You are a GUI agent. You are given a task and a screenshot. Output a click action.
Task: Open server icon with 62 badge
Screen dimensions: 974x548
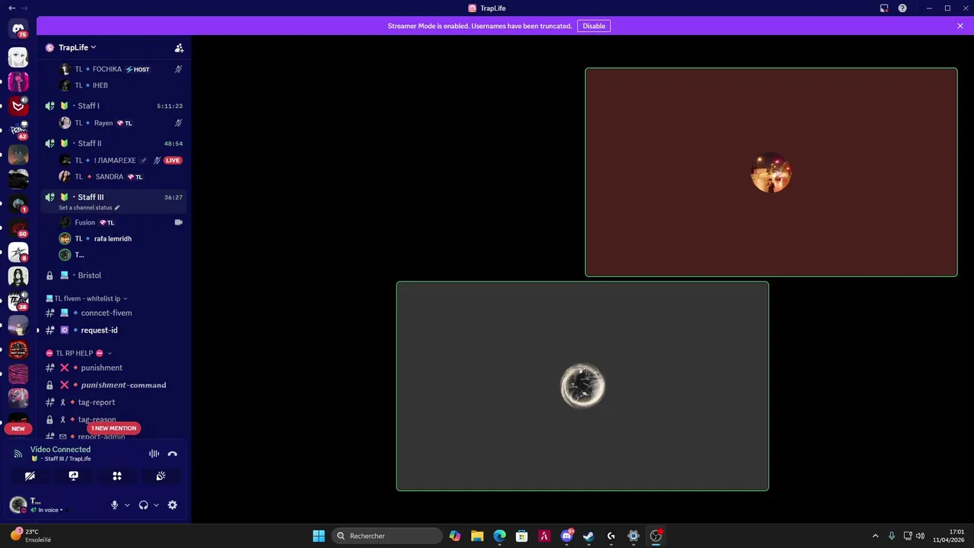coord(18,130)
